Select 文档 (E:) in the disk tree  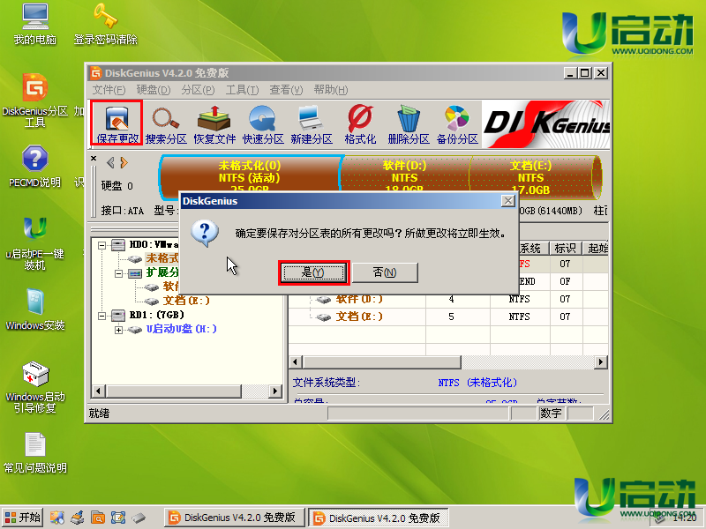186,301
